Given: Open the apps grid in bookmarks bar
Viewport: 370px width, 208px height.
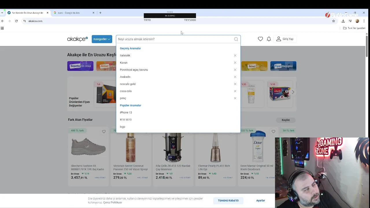Looking at the screenshot, I should [x=2, y=28].
